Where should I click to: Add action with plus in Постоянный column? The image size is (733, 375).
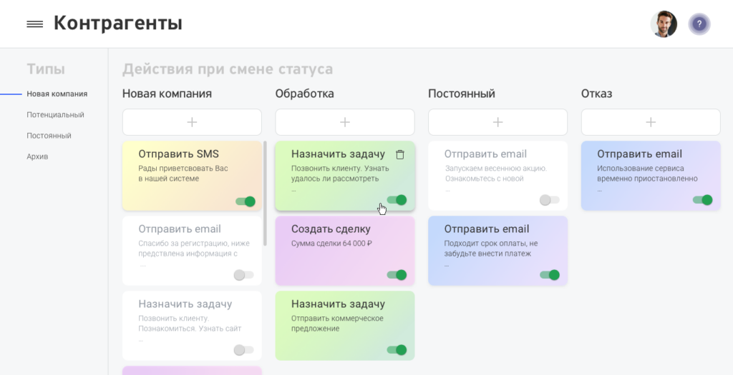point(497,122)
